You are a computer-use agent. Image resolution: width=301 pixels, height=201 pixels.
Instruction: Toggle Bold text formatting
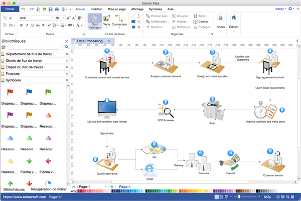tap(23, 25)
